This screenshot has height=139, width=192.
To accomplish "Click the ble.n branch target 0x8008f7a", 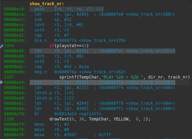I will [x=65, y=40].
